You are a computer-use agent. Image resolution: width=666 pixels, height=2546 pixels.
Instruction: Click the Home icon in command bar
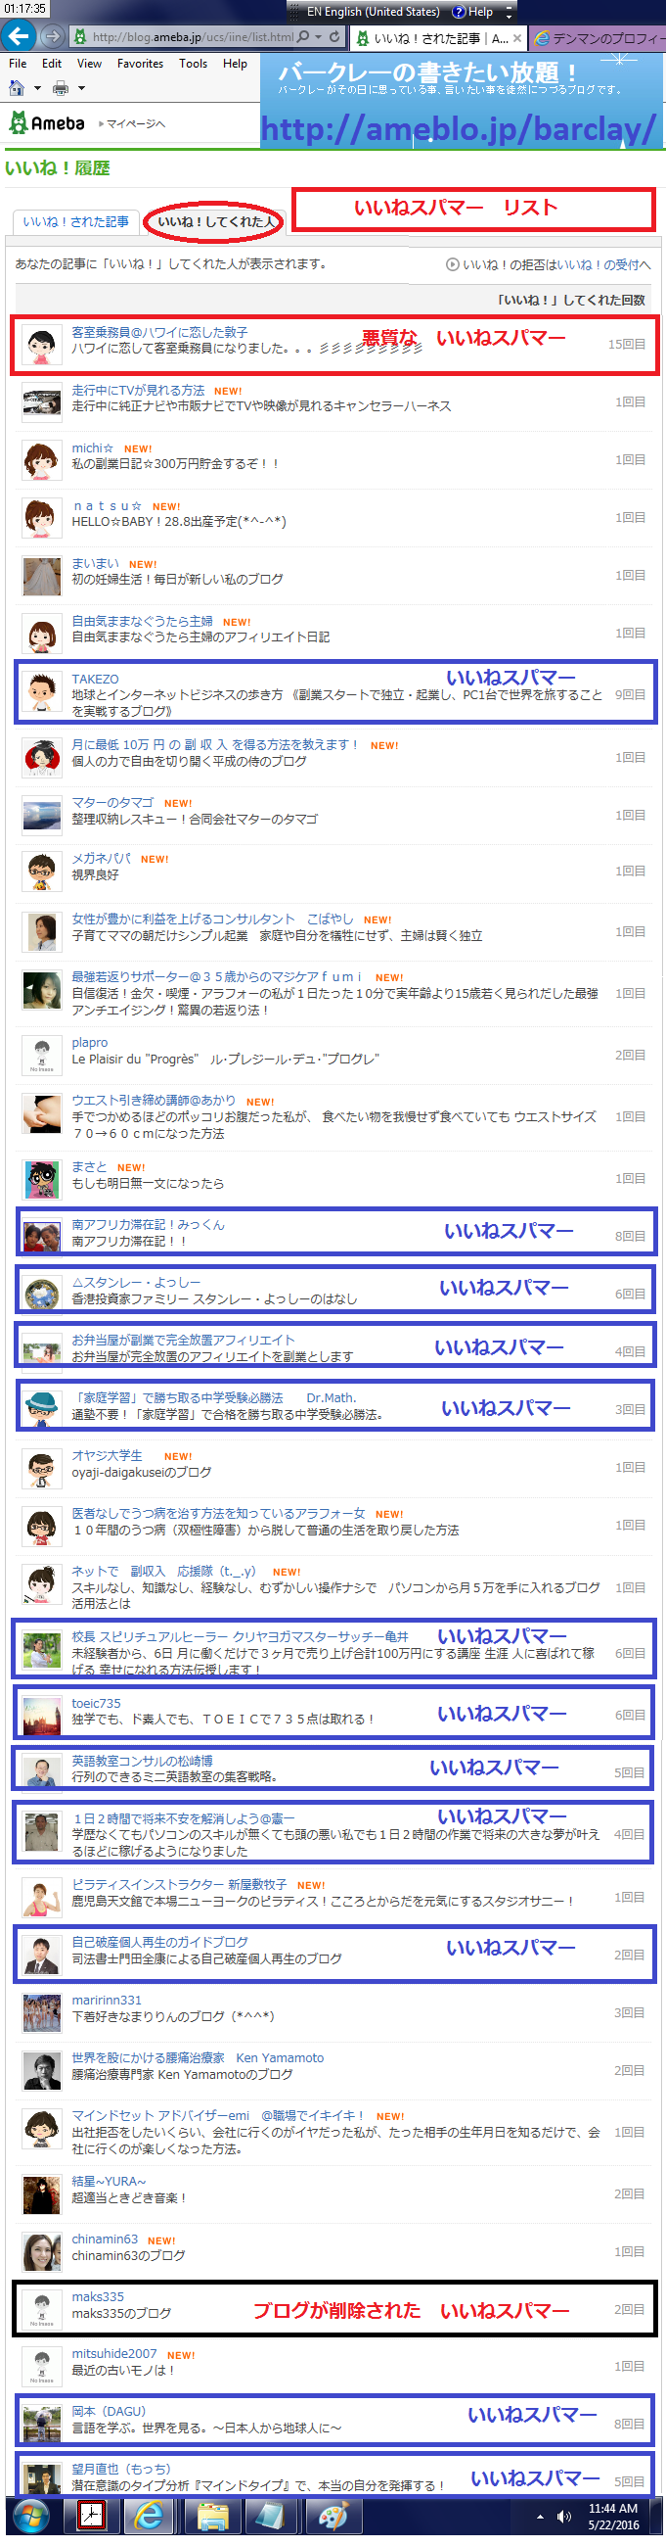[17, 88]
